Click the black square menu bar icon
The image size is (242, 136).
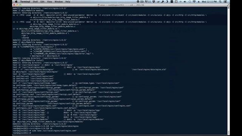point(172,2)
